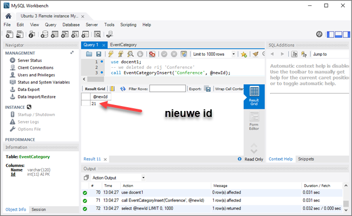Switch to the EventCategory tab
Viewport: 352px width, 216px height.
(x=123, y=45)
